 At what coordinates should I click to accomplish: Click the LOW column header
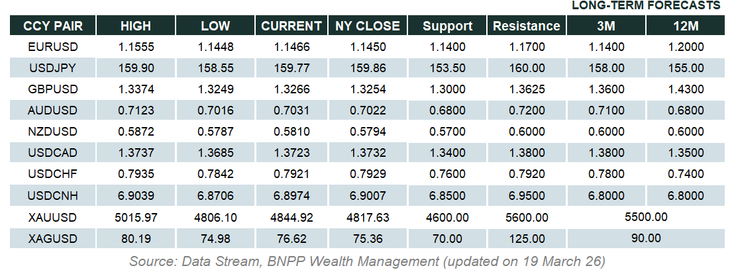tap(215, 26)
